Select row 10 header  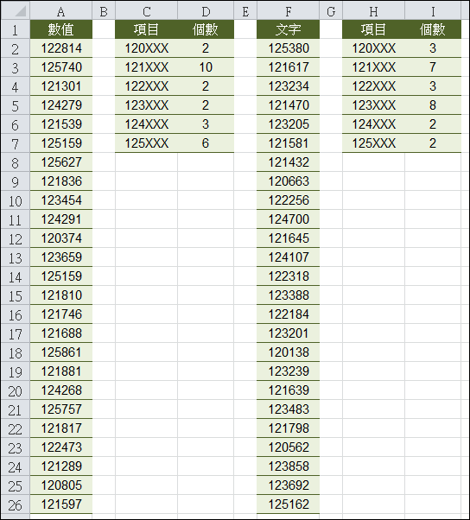point(16,200)
